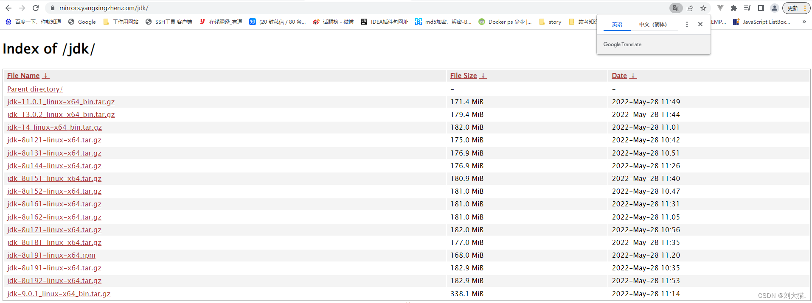Viewport: 812px width, 303px height.
Task: Open the Extensions puzzle icon
Action: 734,8
